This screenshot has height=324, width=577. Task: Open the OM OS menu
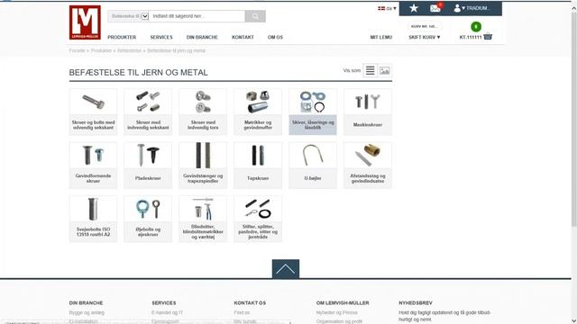[275, 37]
